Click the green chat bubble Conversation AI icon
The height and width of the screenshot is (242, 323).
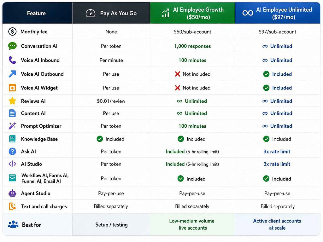[x=12, y=46]
